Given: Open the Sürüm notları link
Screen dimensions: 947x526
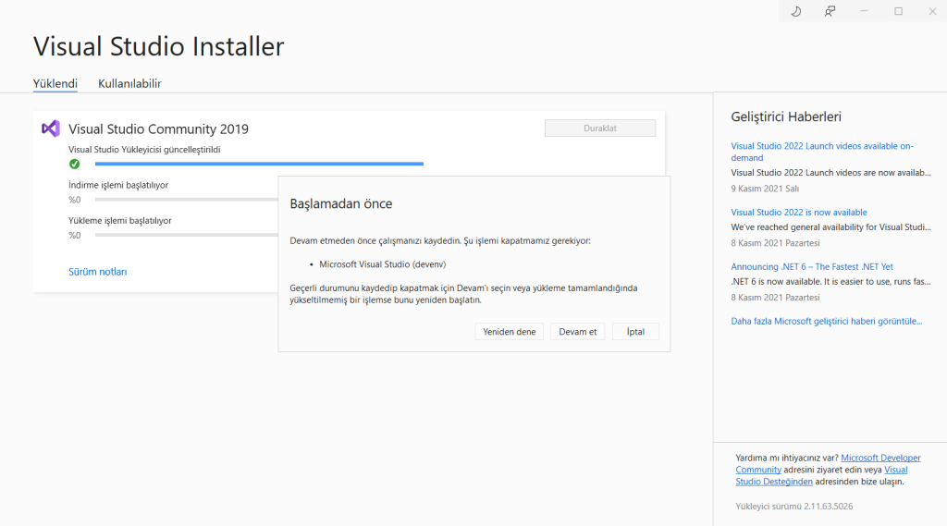Looking at the screenshot, I should pyautogui.click(x=97, y=272).
